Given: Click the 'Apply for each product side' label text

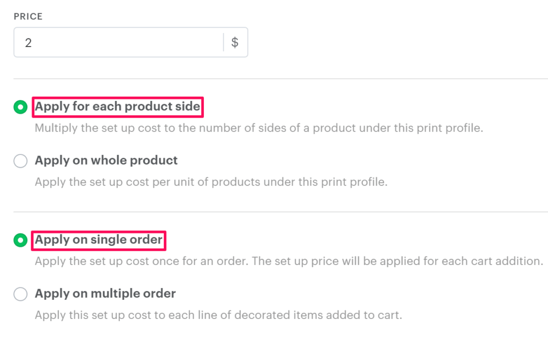Looking at the screenshot, I should pyautogui.click(x=117, y=107).
